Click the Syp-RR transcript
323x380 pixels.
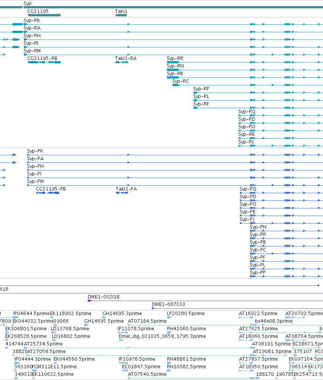(x=175, y=58)
